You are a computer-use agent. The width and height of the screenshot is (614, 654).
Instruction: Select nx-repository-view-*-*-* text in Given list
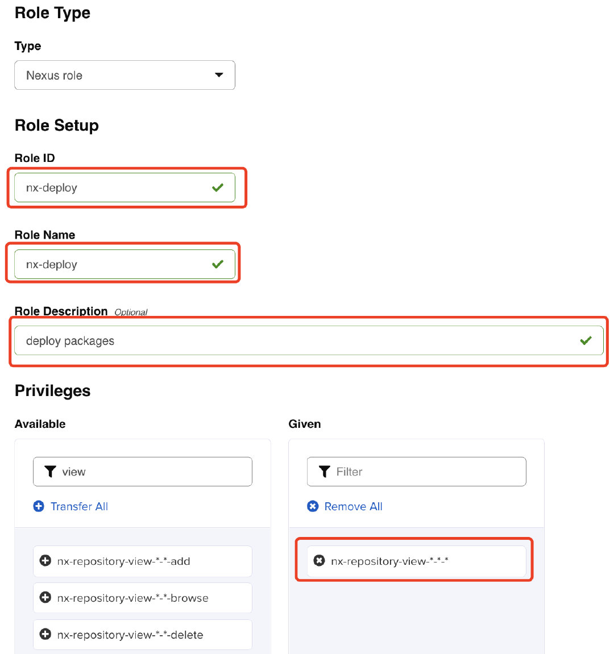point(389,561)
